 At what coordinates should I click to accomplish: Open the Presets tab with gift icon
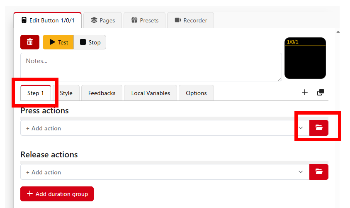point(145,20)
